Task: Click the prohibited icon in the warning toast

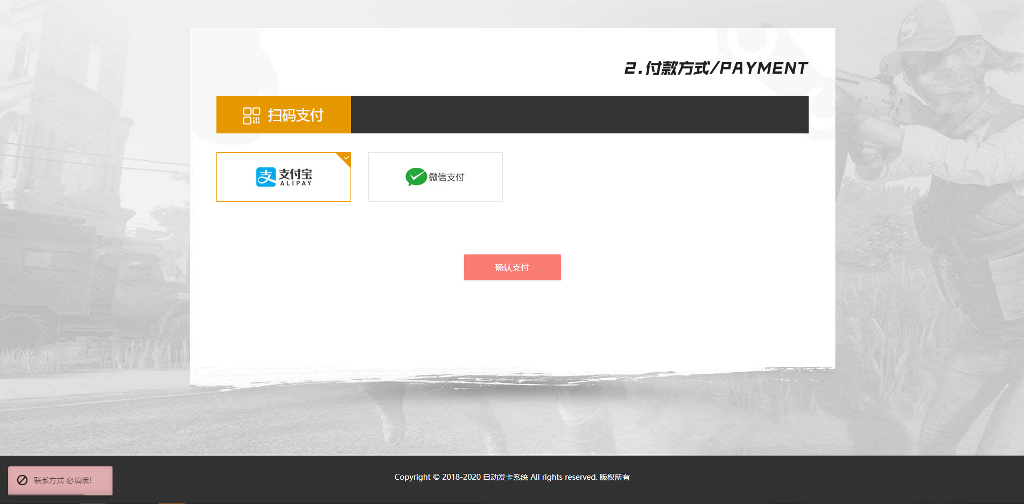Action: point(23,480)
